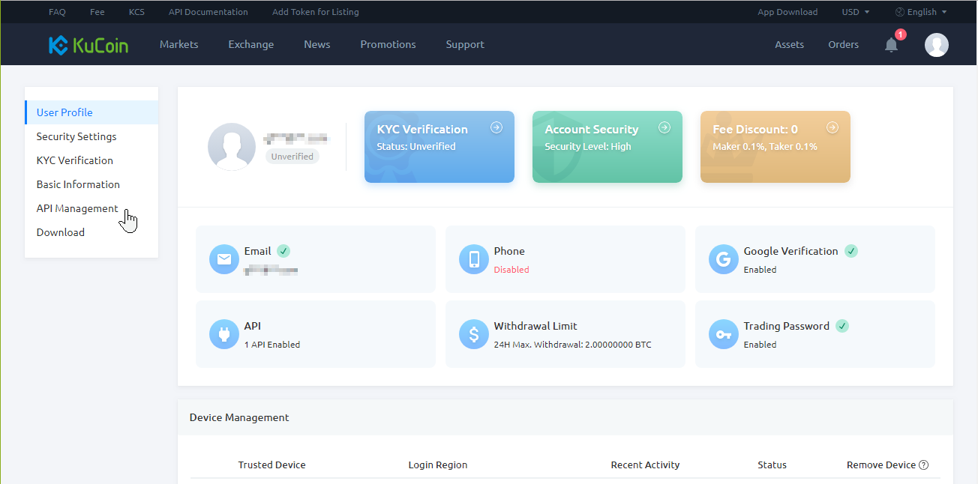Screen dimensions: 978x484
Task: Click Add Token for Listing
Action: coord(315,12)
